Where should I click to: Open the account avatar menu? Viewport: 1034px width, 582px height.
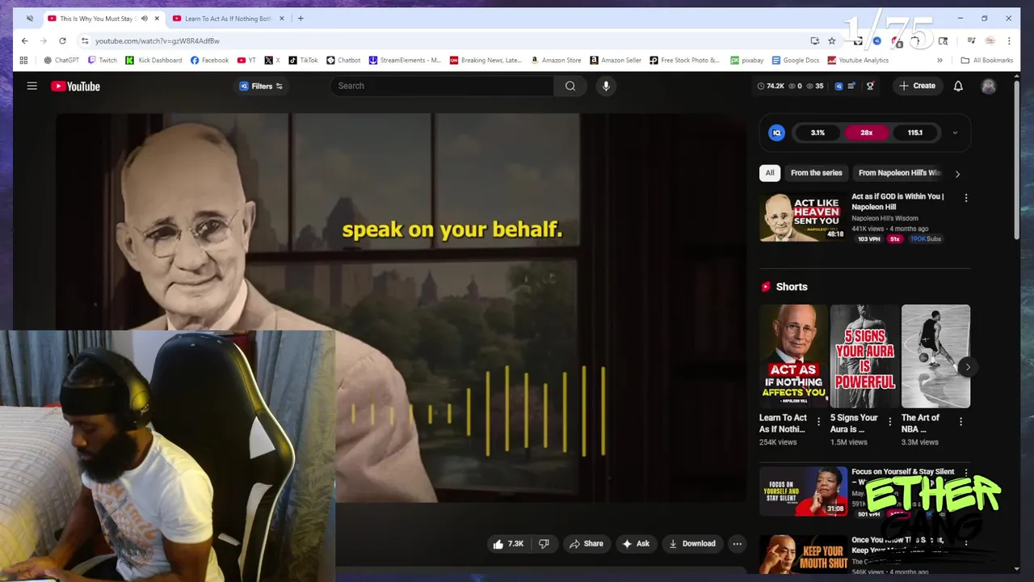click(x=989, y=86)
